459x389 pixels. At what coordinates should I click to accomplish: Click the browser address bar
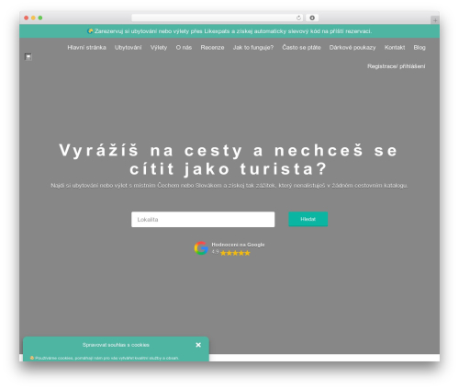218,18
